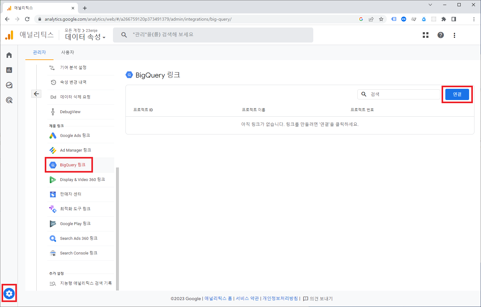The image size is (481, 307).
Task: Click the Analytics logo
Action: pos(9,35)
